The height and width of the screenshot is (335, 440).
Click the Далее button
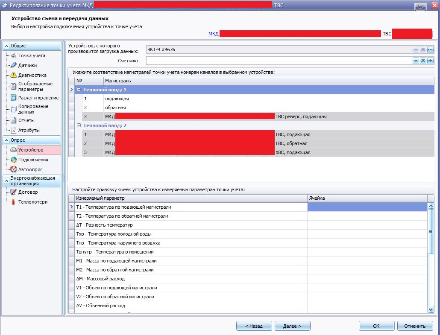pyautogui.click(x=292, y=326)
